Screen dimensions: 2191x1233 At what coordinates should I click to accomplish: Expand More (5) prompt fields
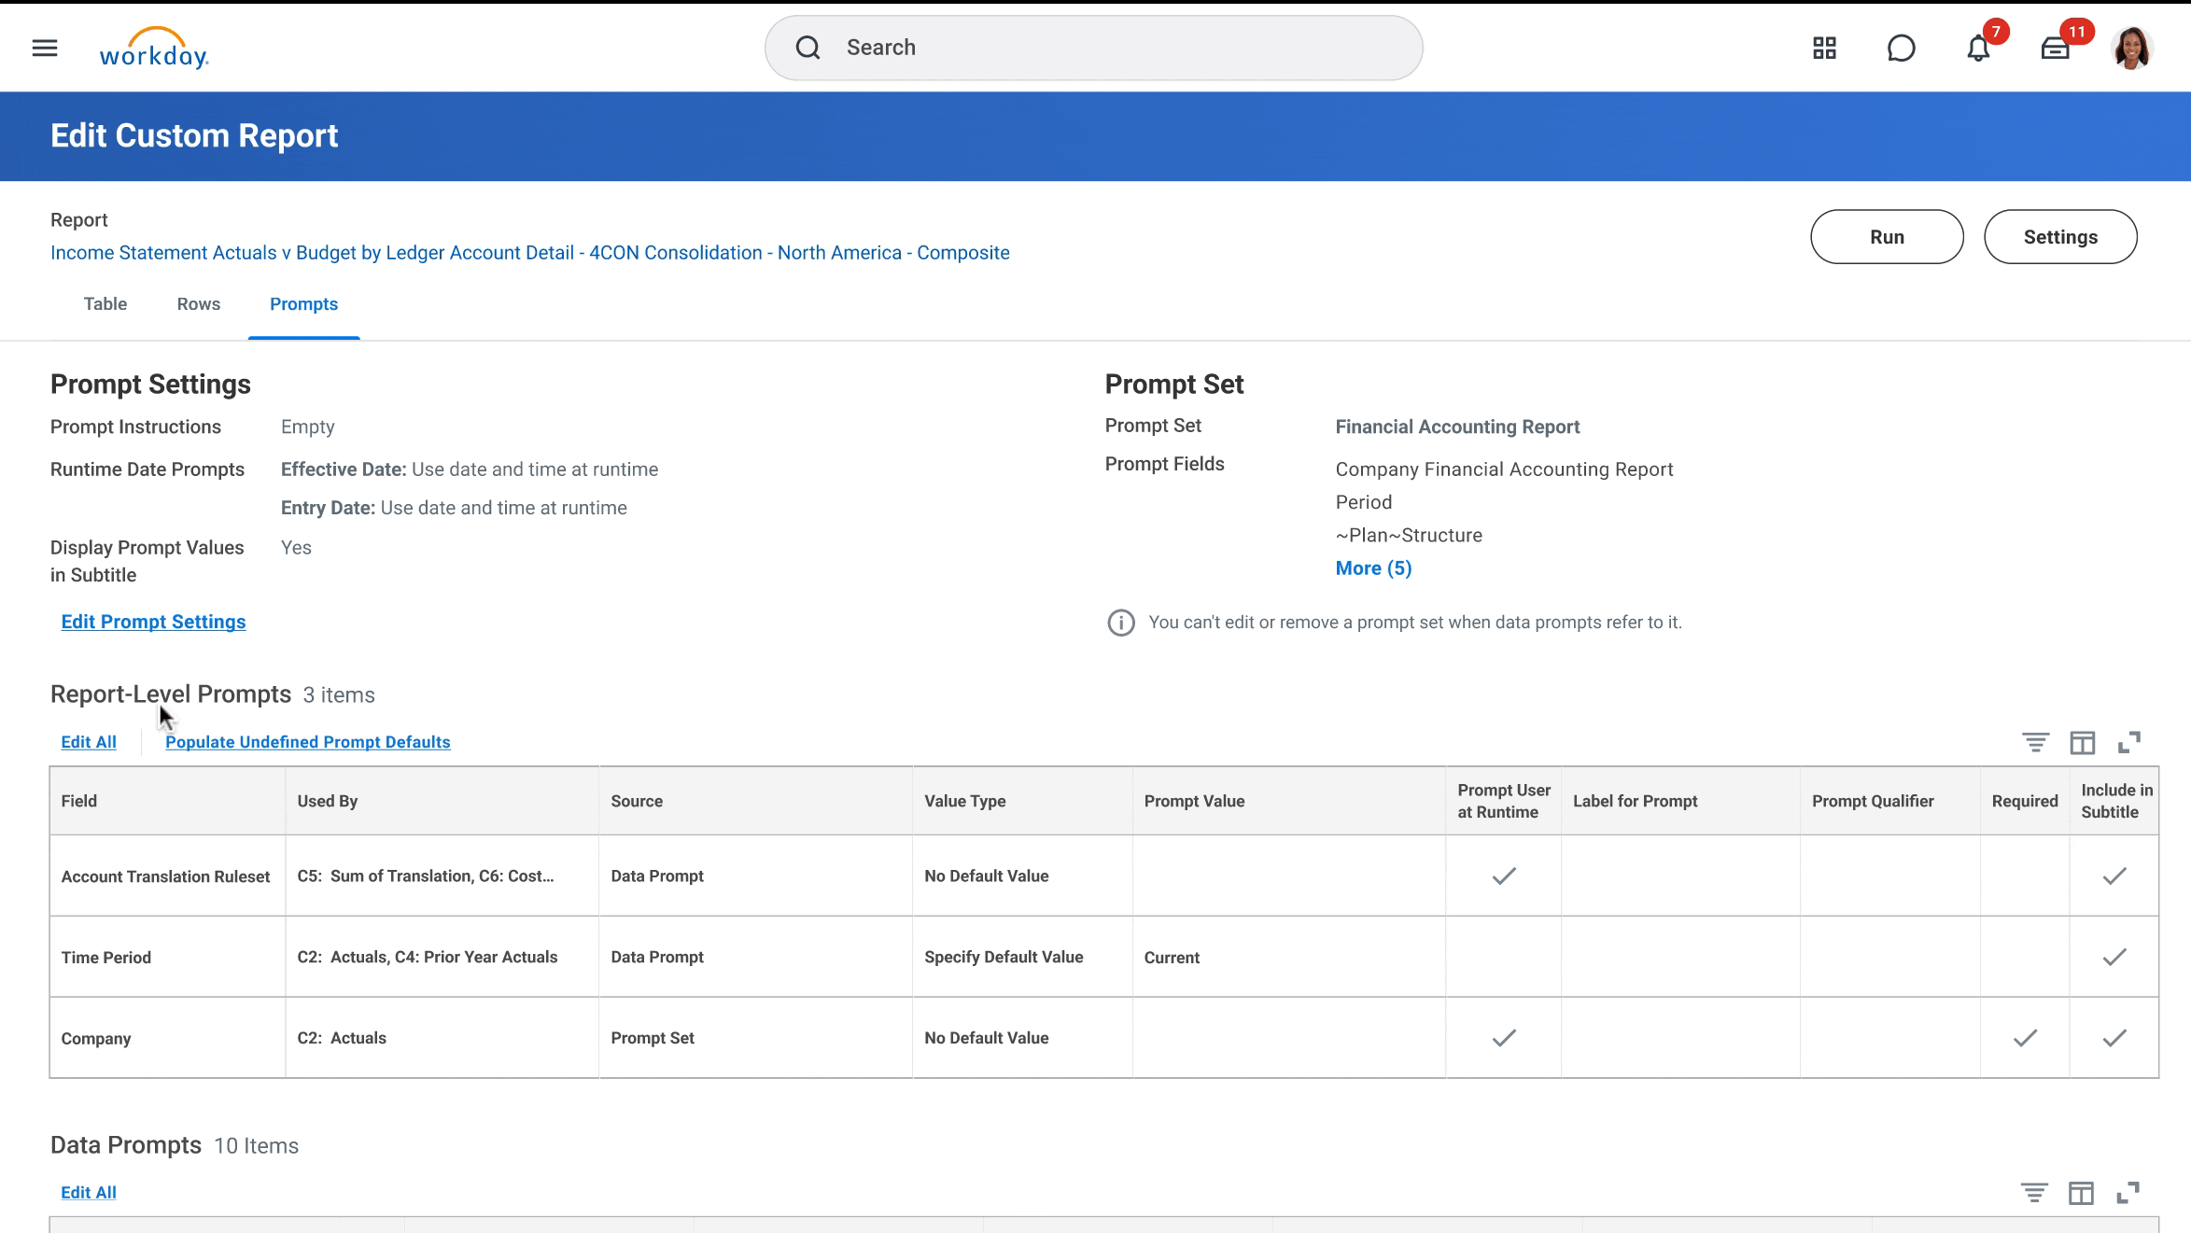[x=1373, y=568]
